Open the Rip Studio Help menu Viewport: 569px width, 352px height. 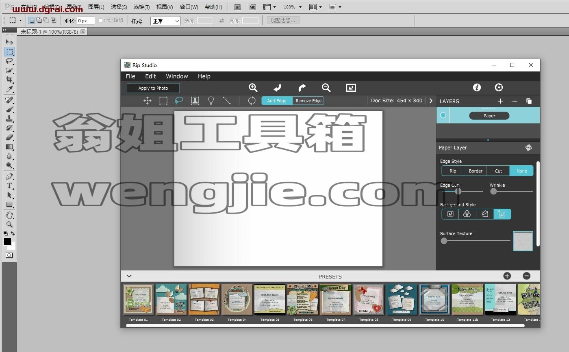click(204, 76)
